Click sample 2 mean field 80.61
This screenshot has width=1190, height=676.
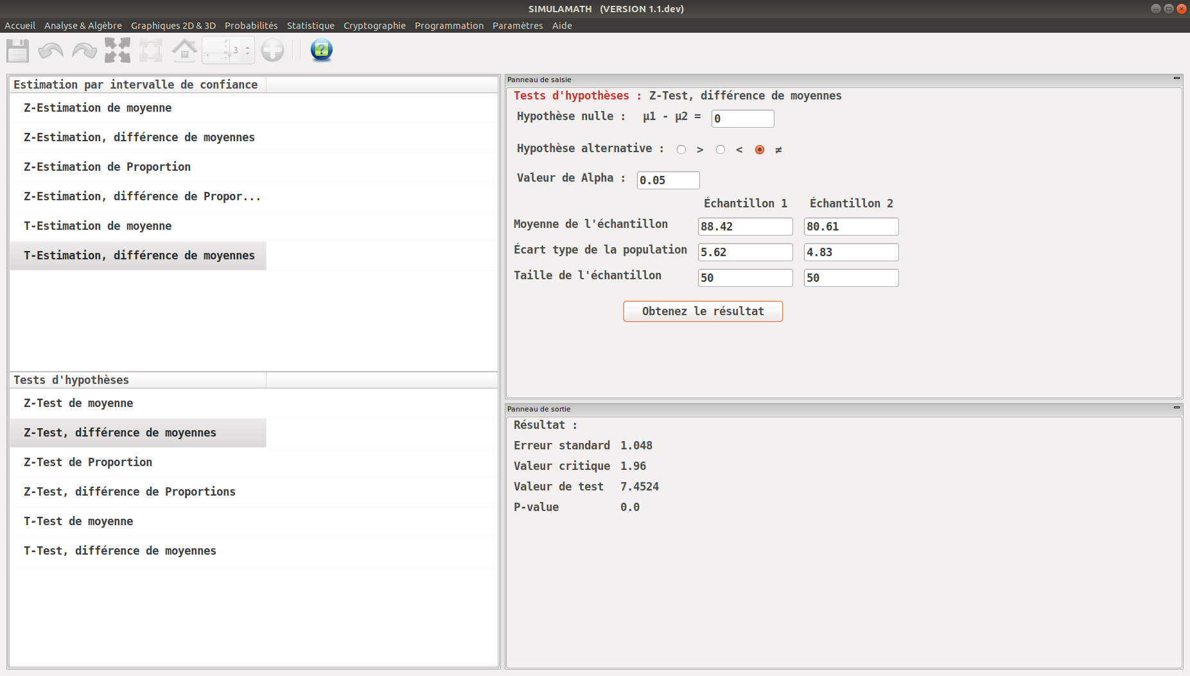(x=851, y=227)
